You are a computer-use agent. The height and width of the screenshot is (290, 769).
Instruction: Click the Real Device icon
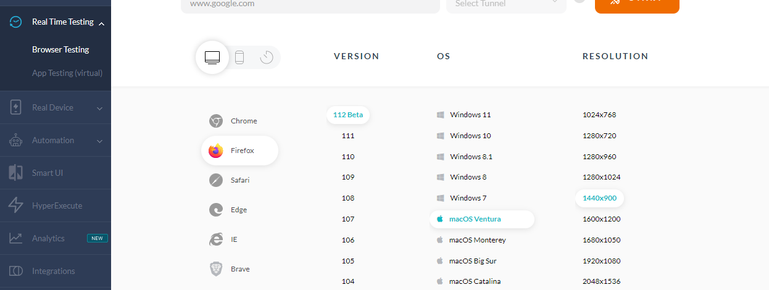16,107
